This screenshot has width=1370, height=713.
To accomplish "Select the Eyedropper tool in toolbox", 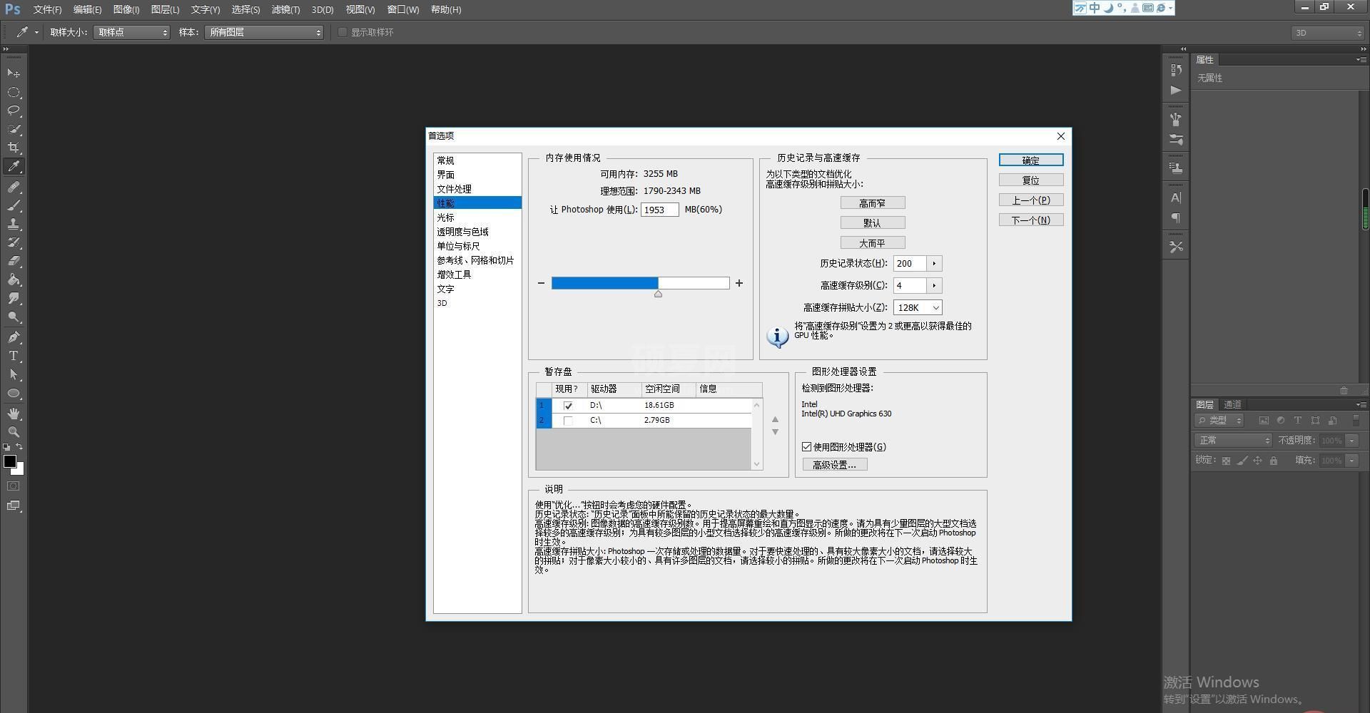I will pyautogui.click(x=14, y=167).
